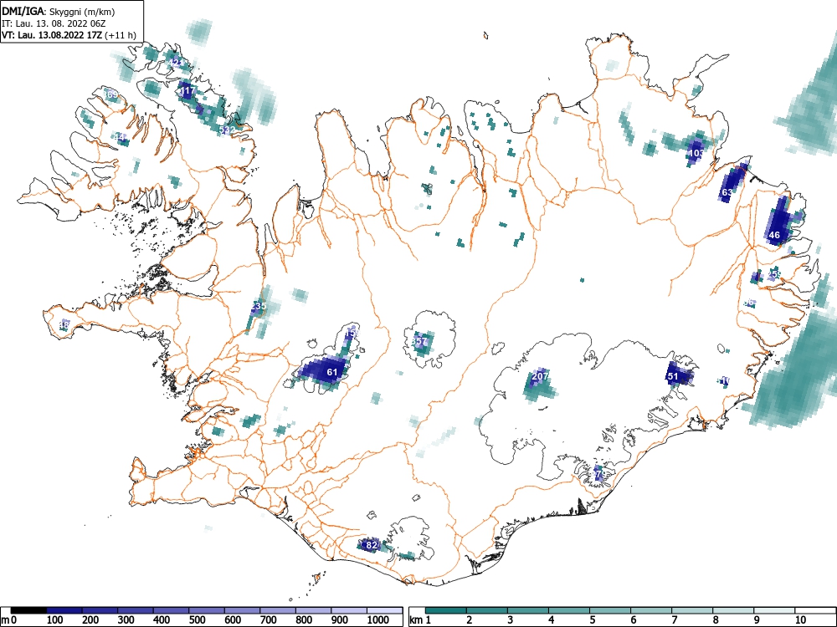This screenshot has height=627, width=837.
Task: Click the 235 label in west Iceland
Action: click(259, 306)
